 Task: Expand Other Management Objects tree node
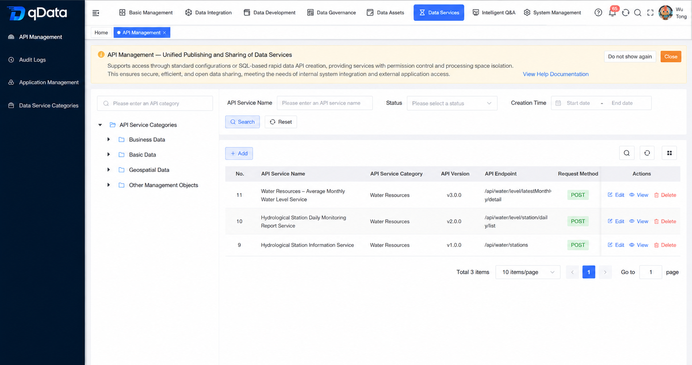[109, 185]
